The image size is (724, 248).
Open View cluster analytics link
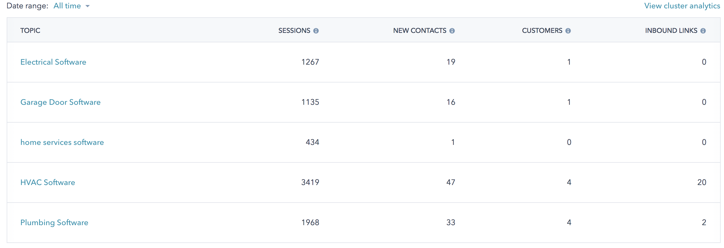[x=682, y=6]
